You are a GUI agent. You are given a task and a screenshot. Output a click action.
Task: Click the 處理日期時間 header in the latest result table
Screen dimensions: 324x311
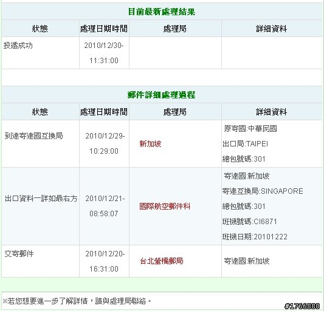click(104, 29)
